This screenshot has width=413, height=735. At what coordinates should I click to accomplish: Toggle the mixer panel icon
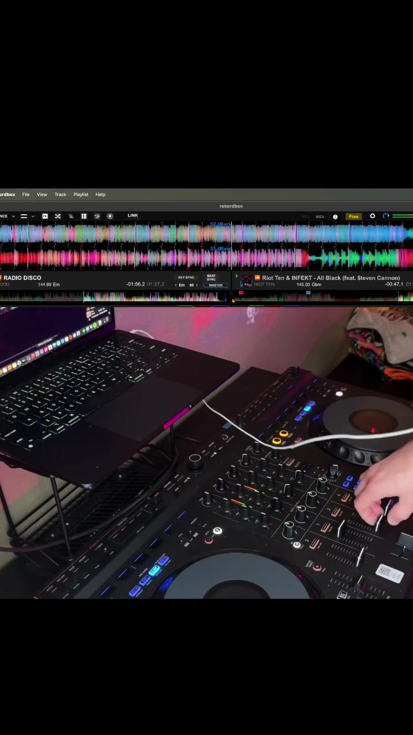pyautogui.click(x=97, y=216)
